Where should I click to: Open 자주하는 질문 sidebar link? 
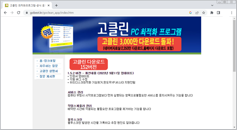[48, 66]
